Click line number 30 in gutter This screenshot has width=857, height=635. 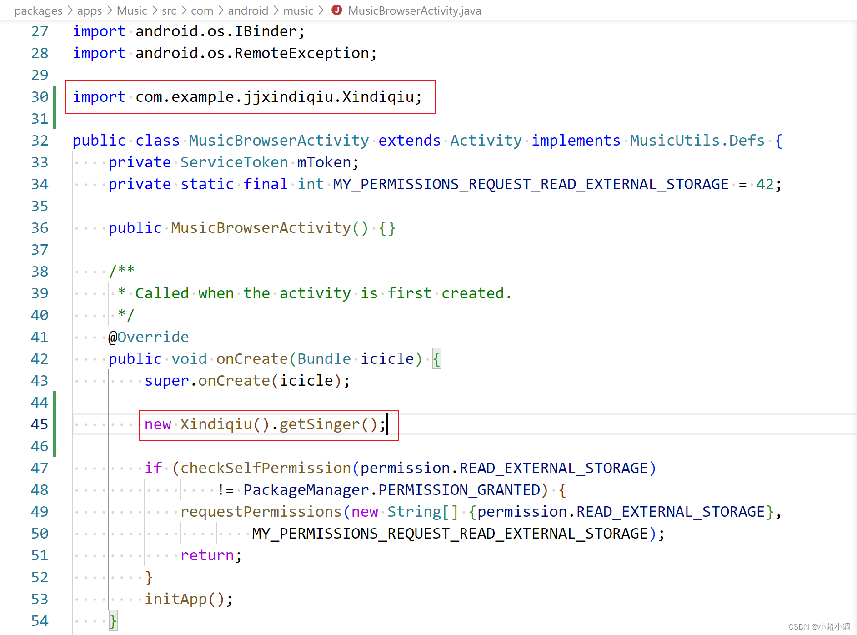(40, 97)
